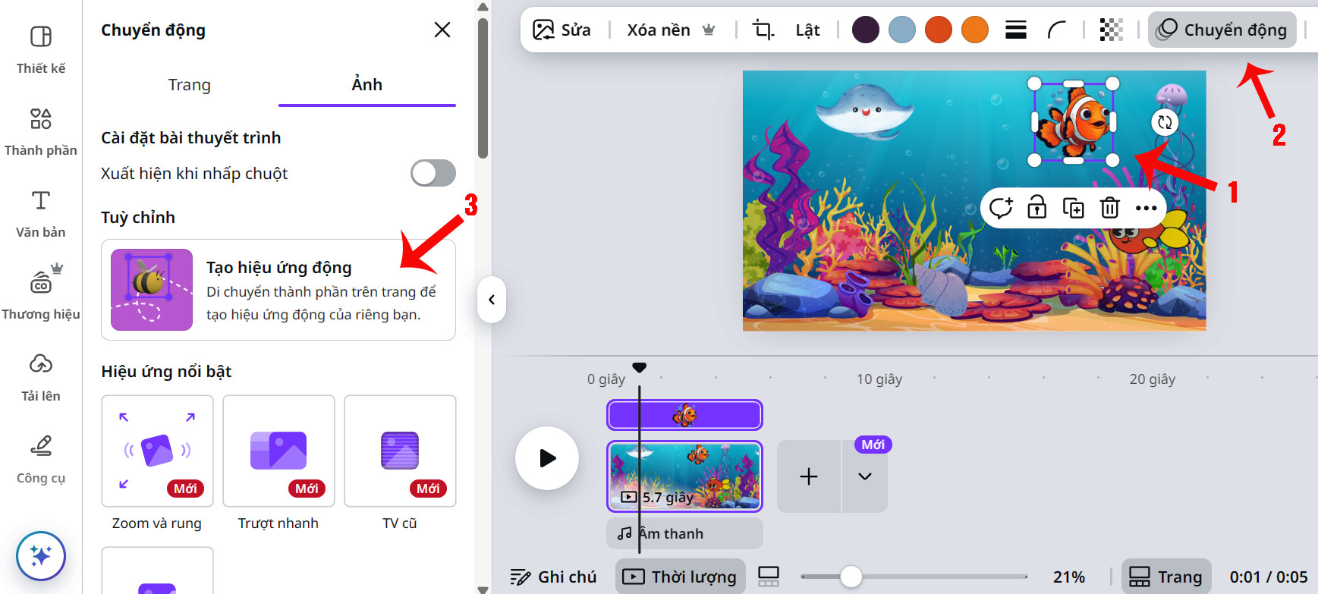Click the rotate handle beside clownfish

[x=1165, y=122]
